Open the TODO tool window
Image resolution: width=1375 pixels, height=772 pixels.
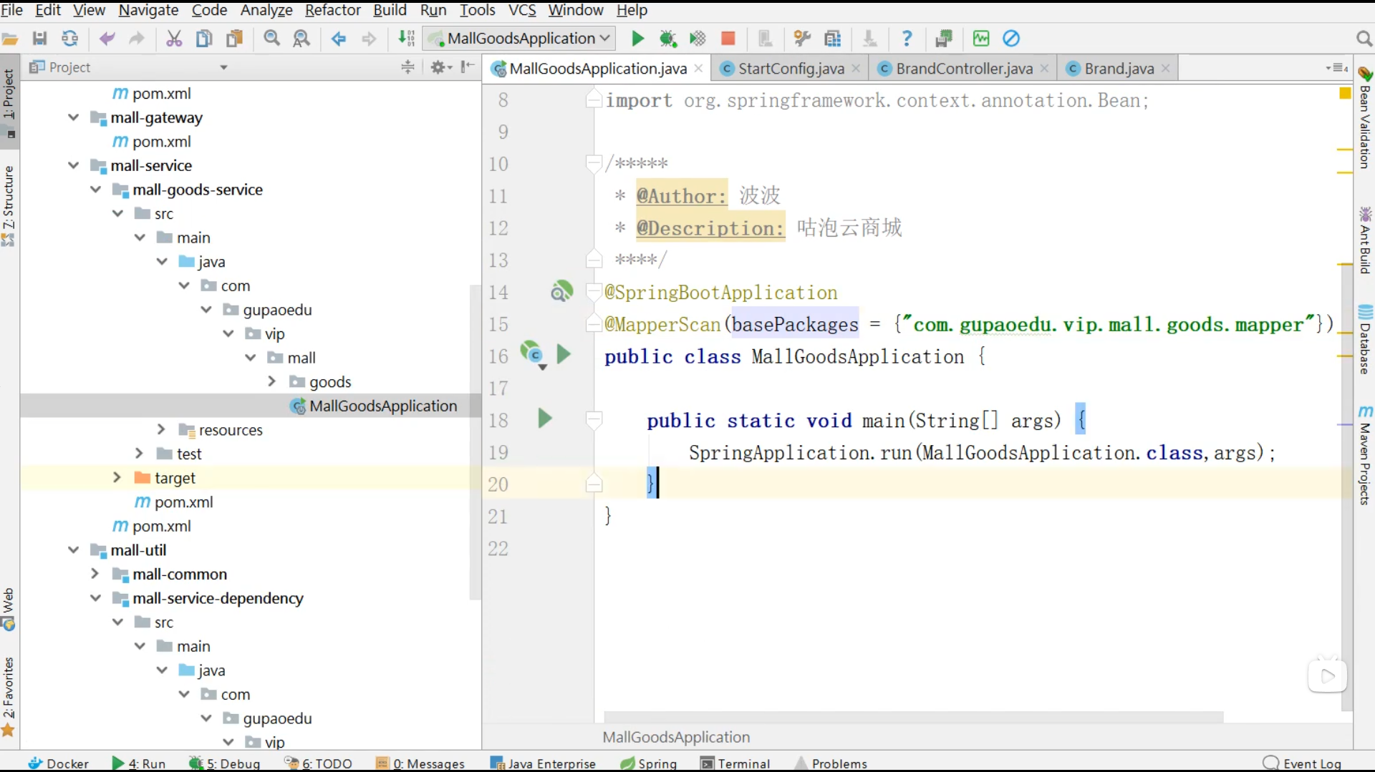319,763
